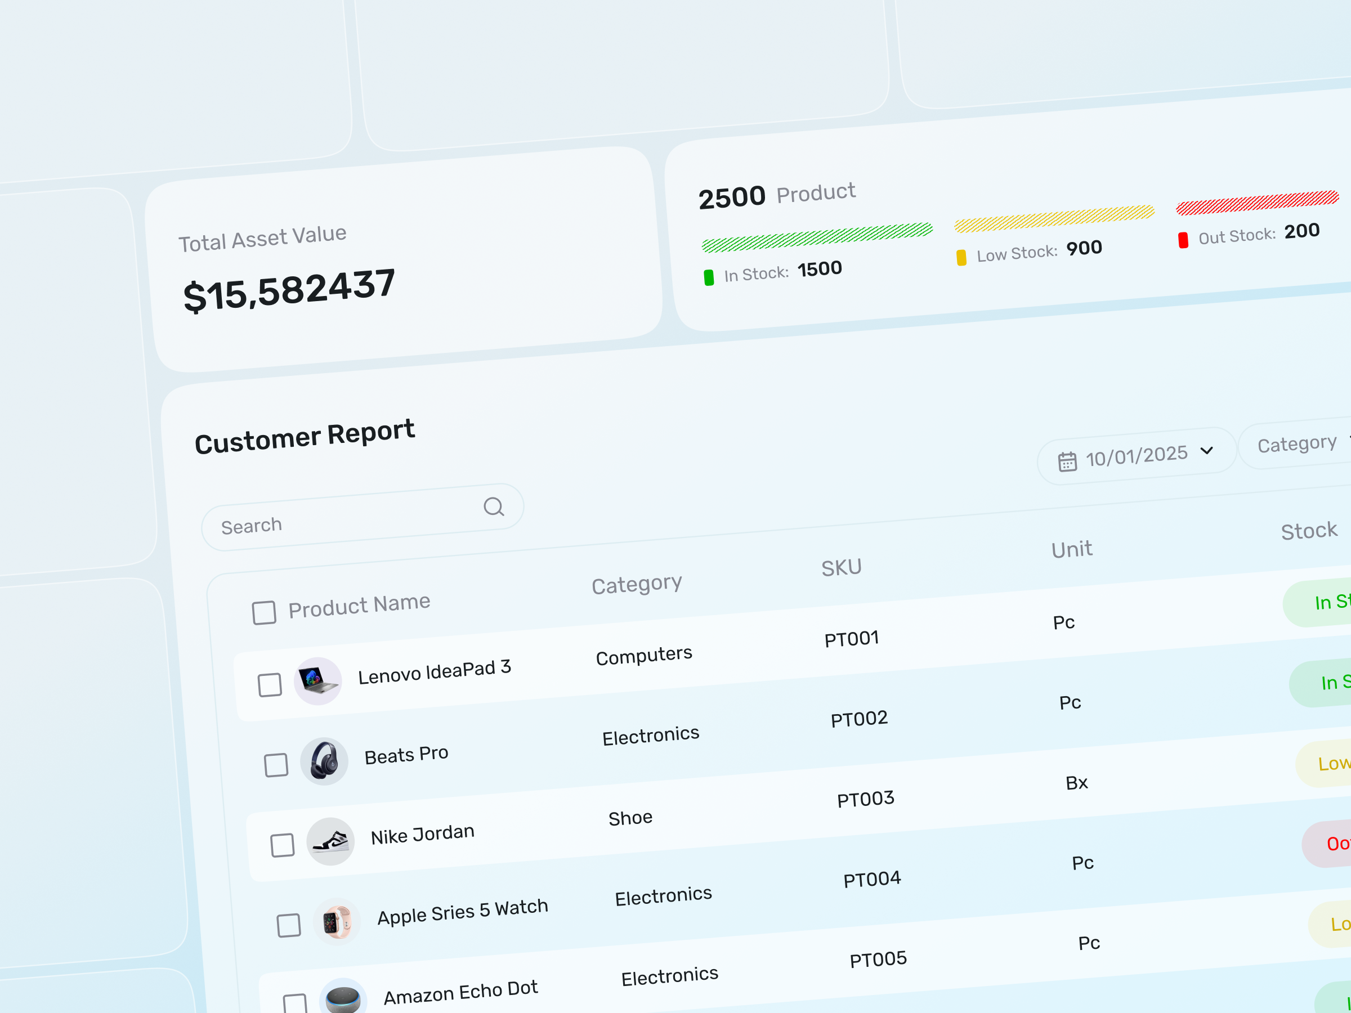1351x1013 pixels.
Task: Expand the 10/01/2025 date dropdown chevron
Action: pos(1207,452)
